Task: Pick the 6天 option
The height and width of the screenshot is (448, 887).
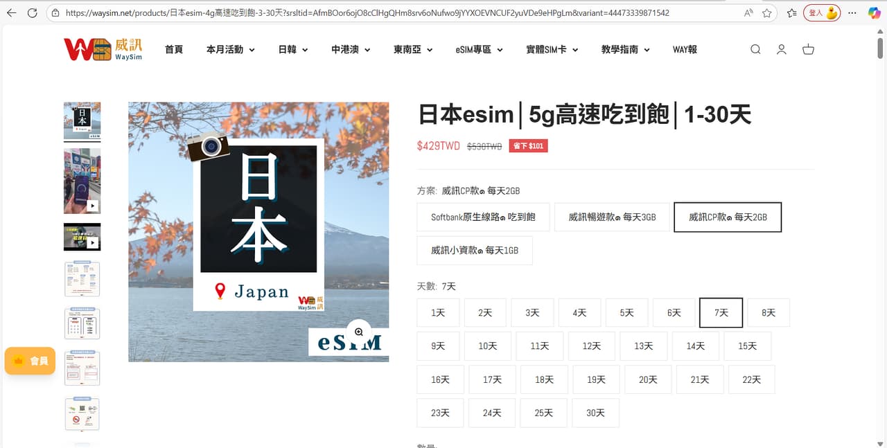Action: coord(674,312)
